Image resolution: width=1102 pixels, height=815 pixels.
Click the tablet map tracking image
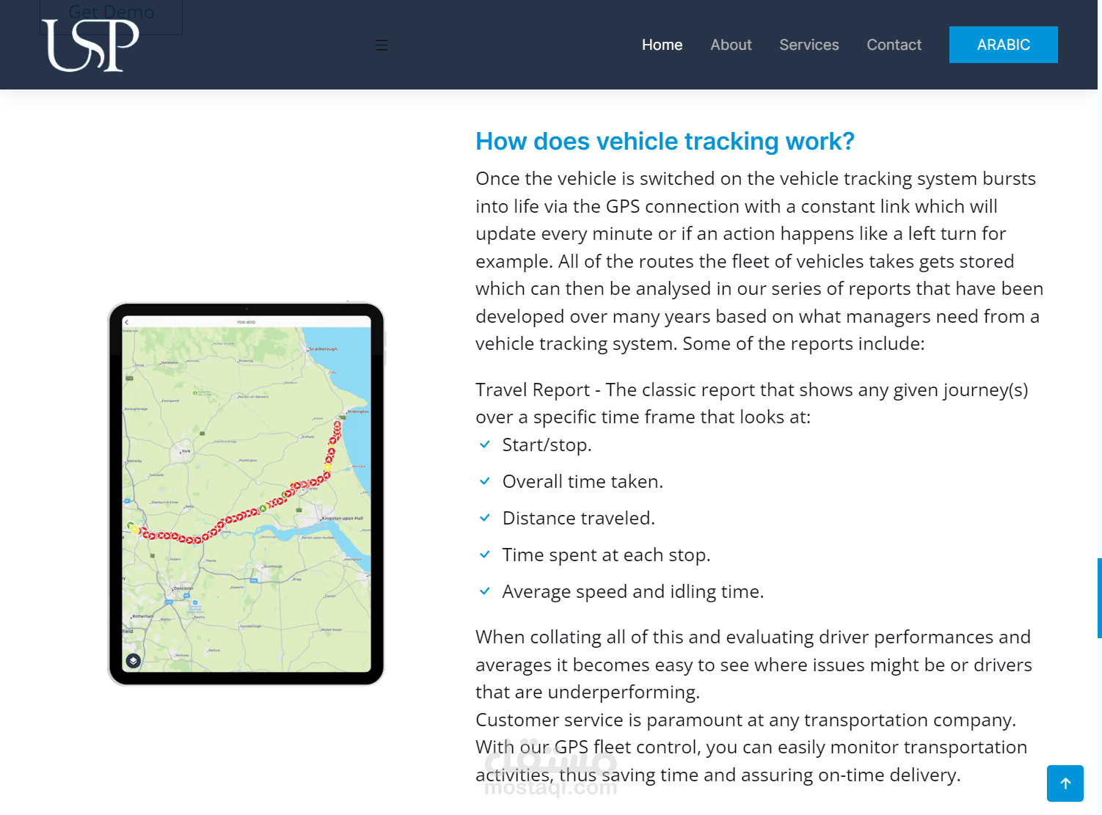click(x=247, y=494)
